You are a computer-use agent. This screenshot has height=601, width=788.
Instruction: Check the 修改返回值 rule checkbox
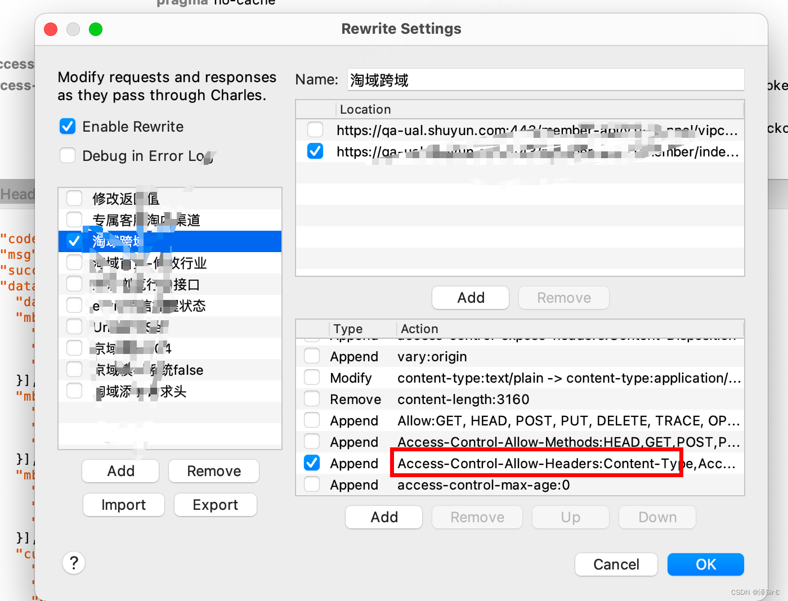(x=74, y=198)
